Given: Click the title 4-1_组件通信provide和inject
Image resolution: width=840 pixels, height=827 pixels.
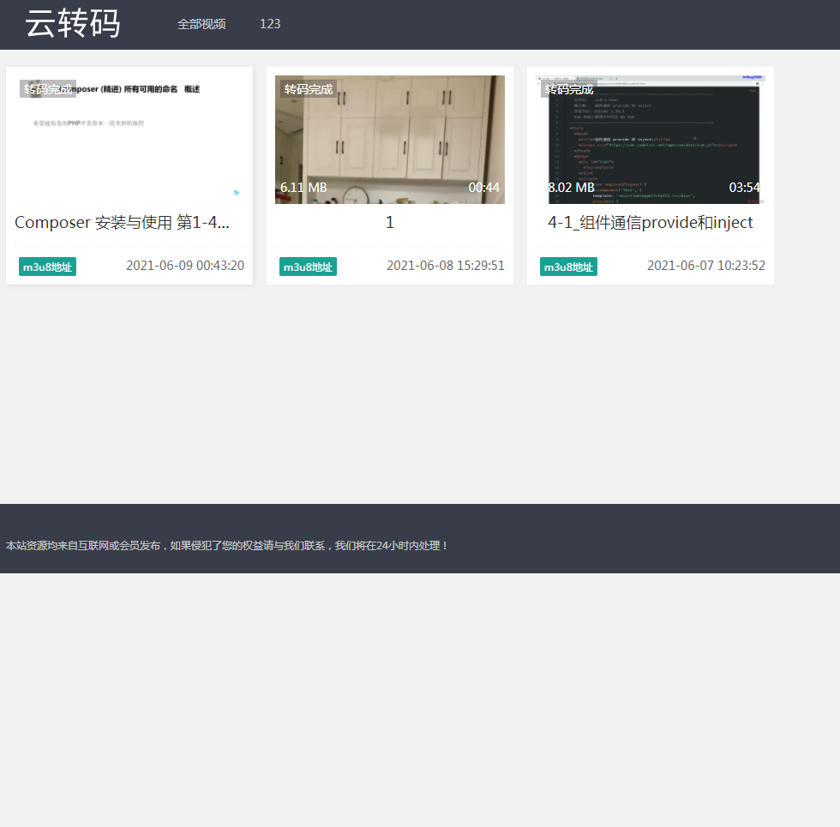Looking at the screenshot, I should tap(651, 222).
